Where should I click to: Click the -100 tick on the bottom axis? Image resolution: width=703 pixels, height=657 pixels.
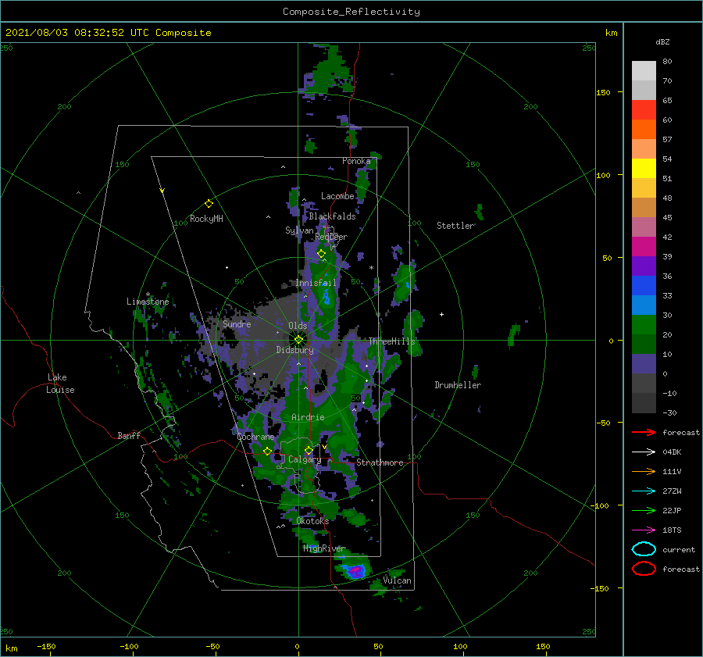click(130, 646)
